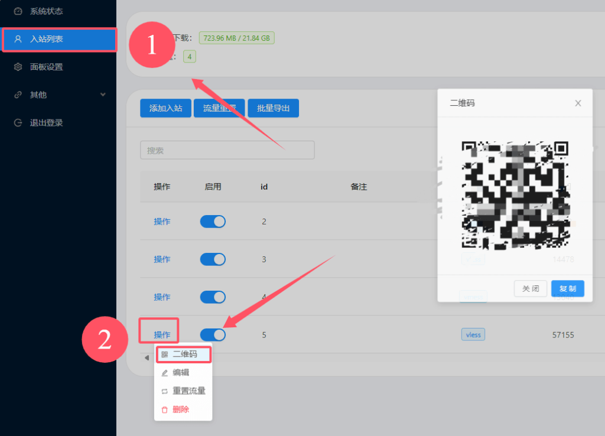Click the red trash delete icon
605x436 pixels.
pos(165,409)
